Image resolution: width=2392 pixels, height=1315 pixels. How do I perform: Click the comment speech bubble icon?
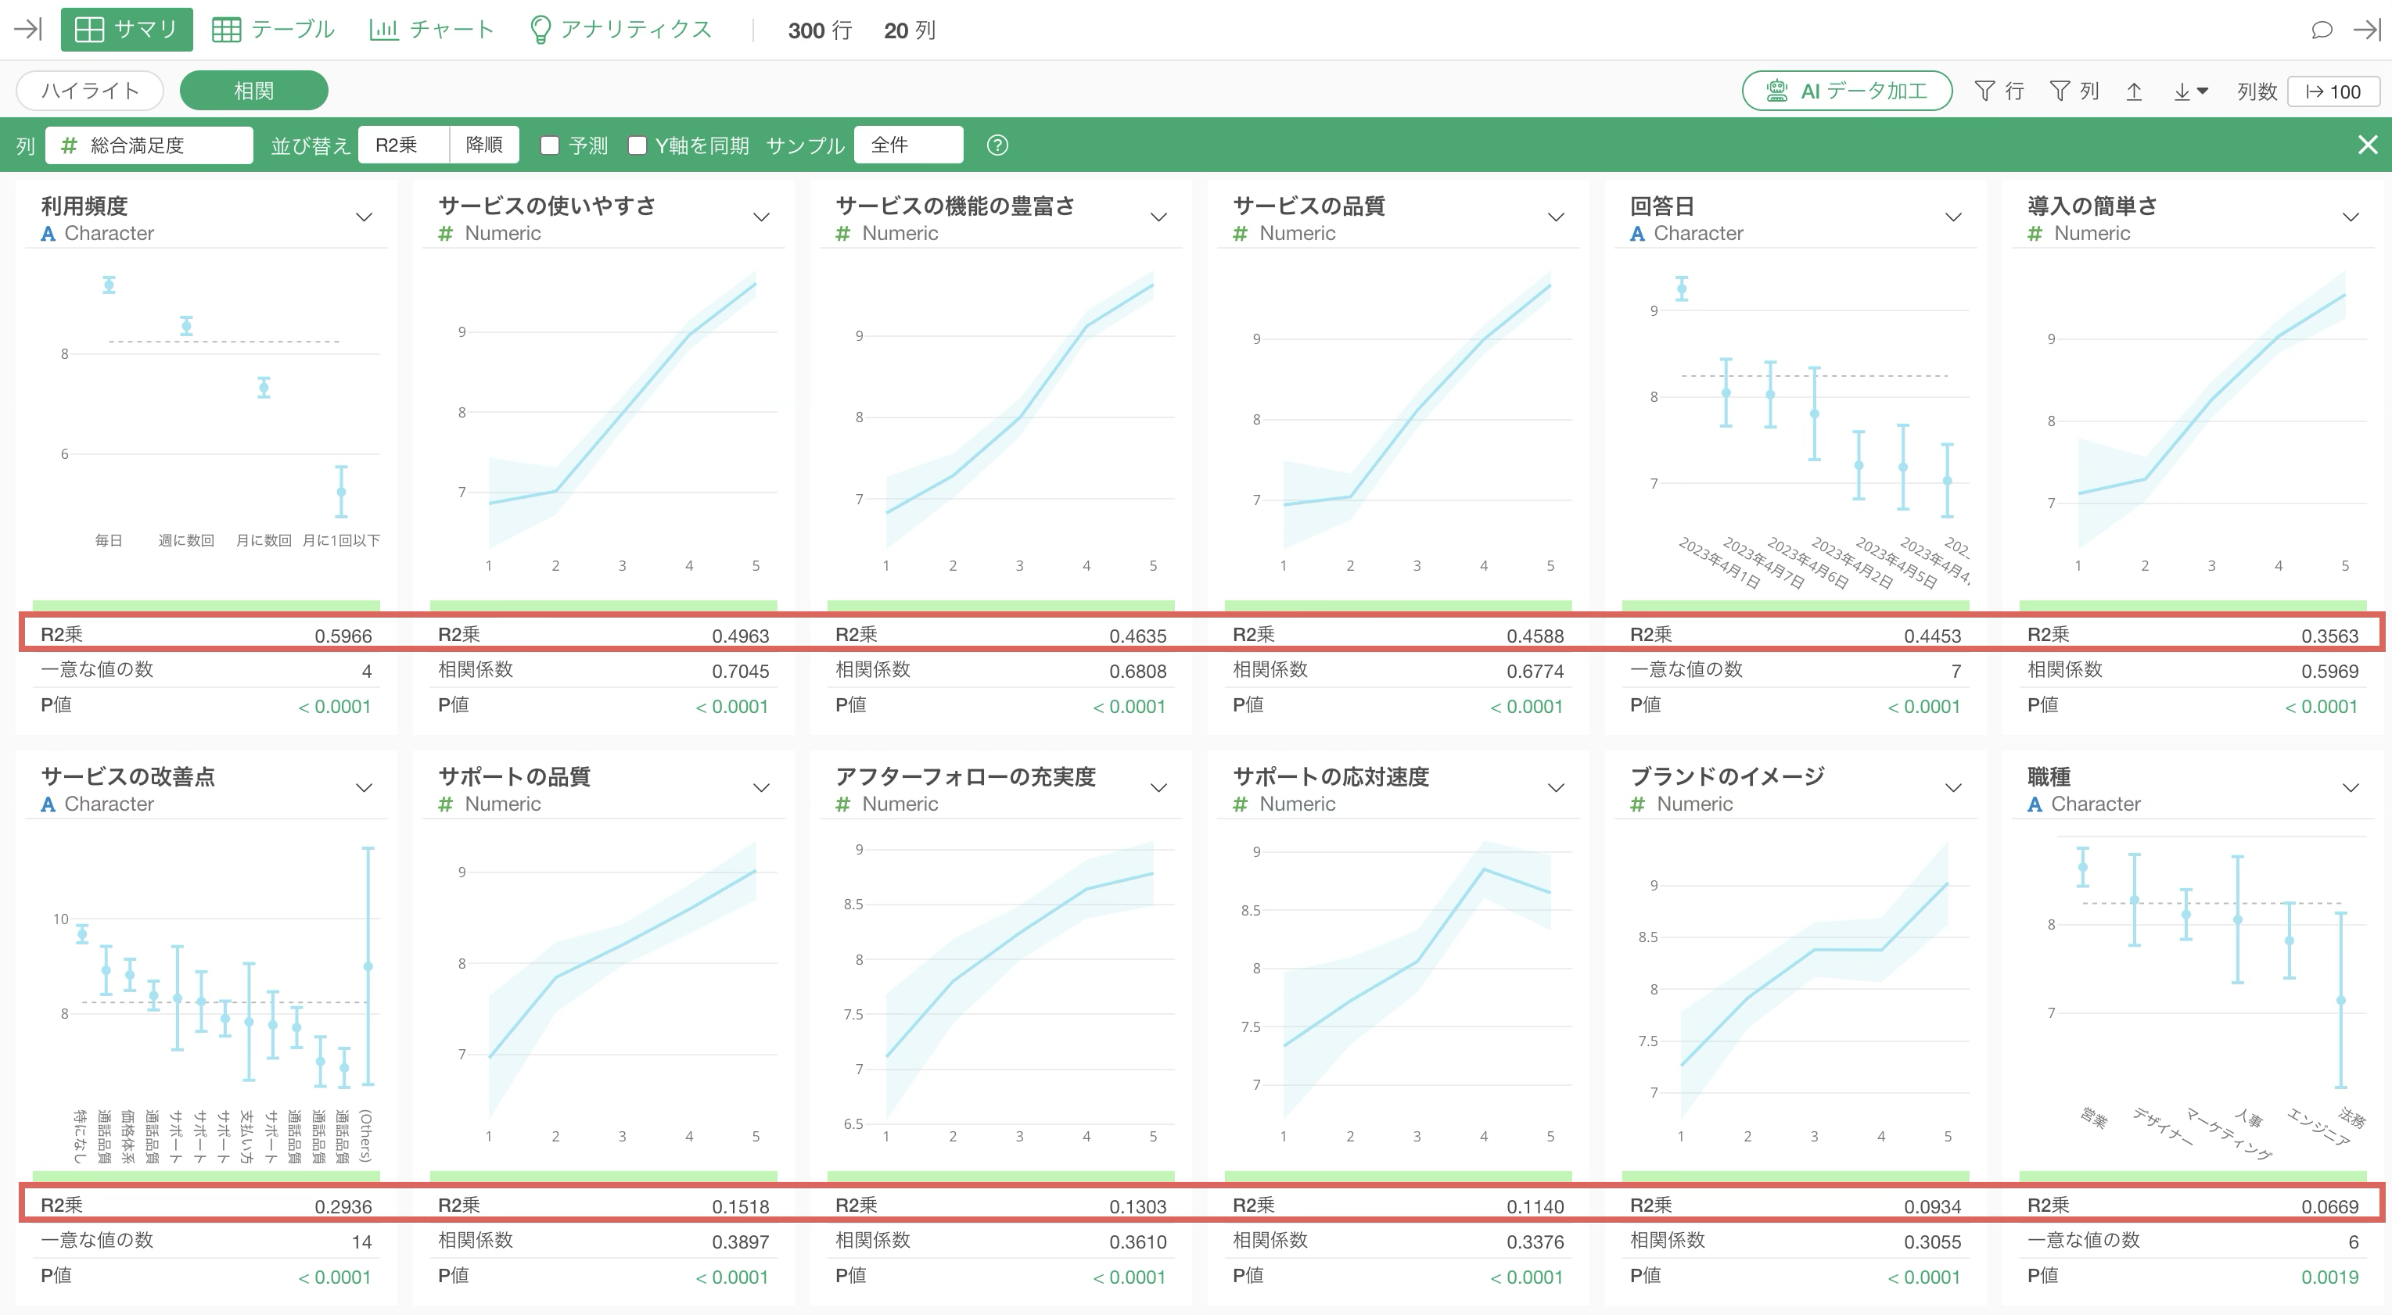pyautogui.click(x=2321, y=30)
